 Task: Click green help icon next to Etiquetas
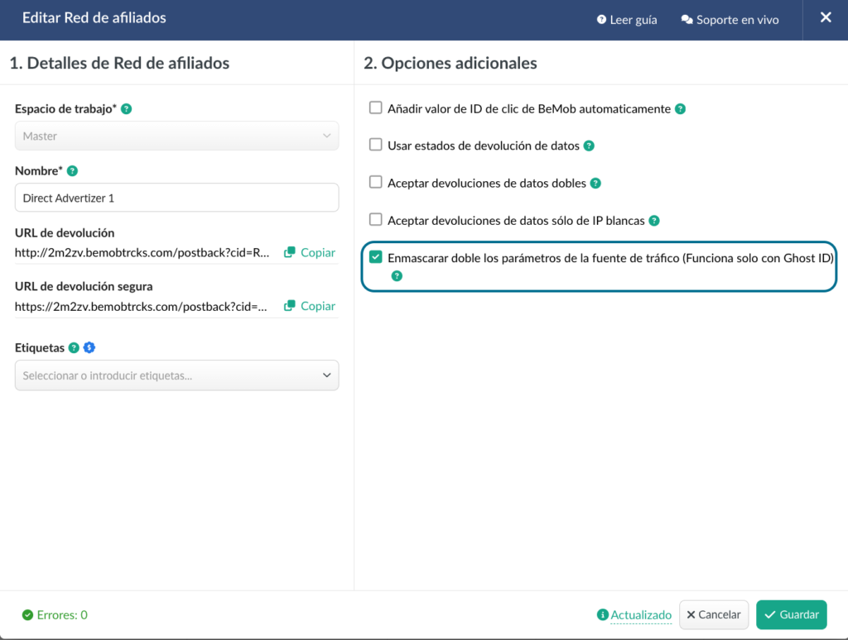point(74,348)
